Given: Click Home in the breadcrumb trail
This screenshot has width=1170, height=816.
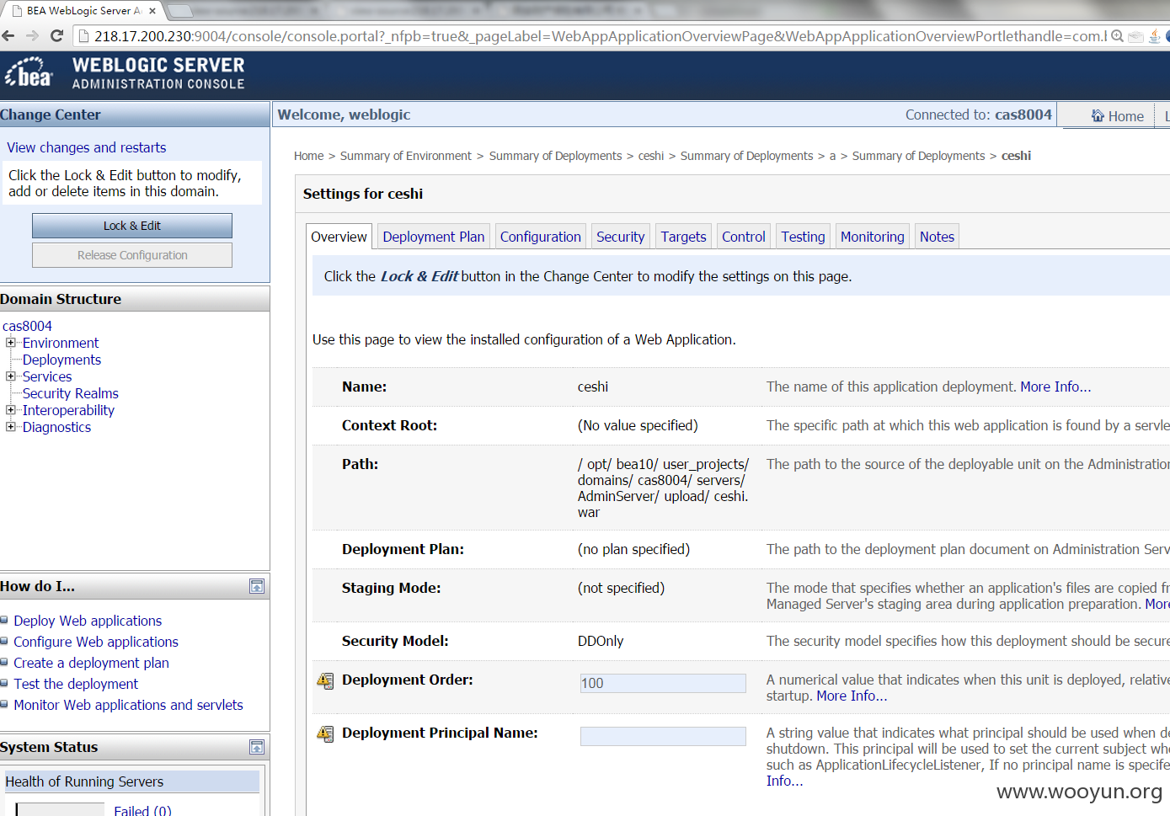Looking at the screenshot, I should click(x=308, y=156).
